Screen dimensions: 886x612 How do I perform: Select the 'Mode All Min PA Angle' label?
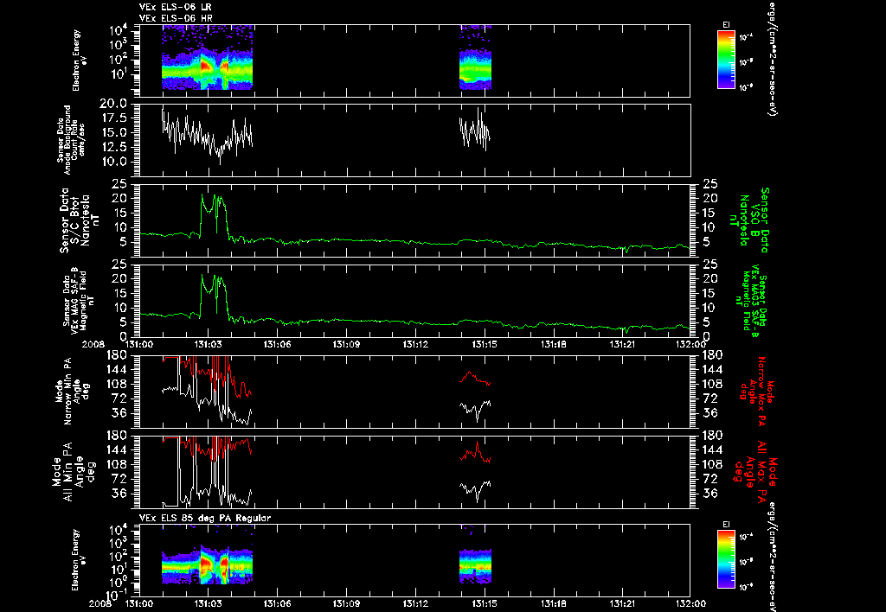tap(74, 471)
